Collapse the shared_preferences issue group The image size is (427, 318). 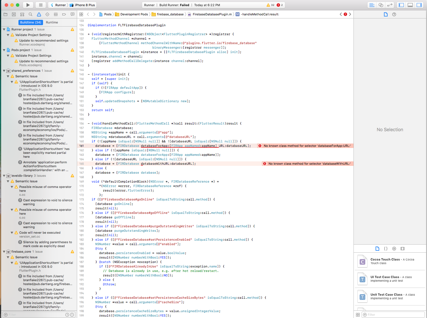click(x=4, y=71)
